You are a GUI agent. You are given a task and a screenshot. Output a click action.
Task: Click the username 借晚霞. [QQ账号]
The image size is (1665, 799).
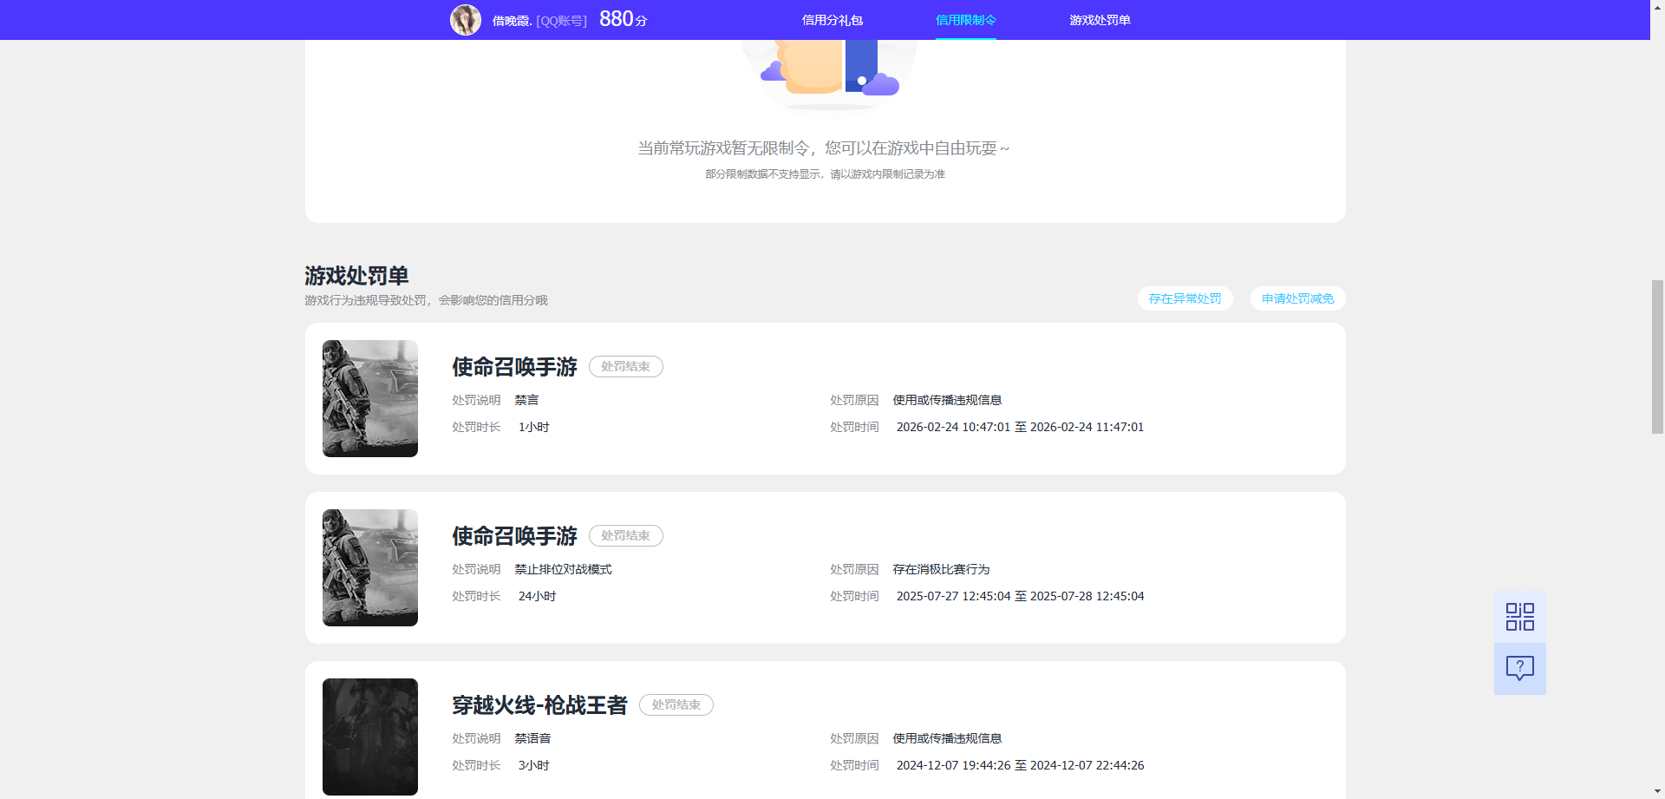click(x=539, y=21)
